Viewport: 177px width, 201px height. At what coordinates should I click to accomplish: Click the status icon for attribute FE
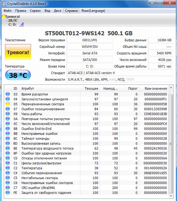tap(8, 193)
